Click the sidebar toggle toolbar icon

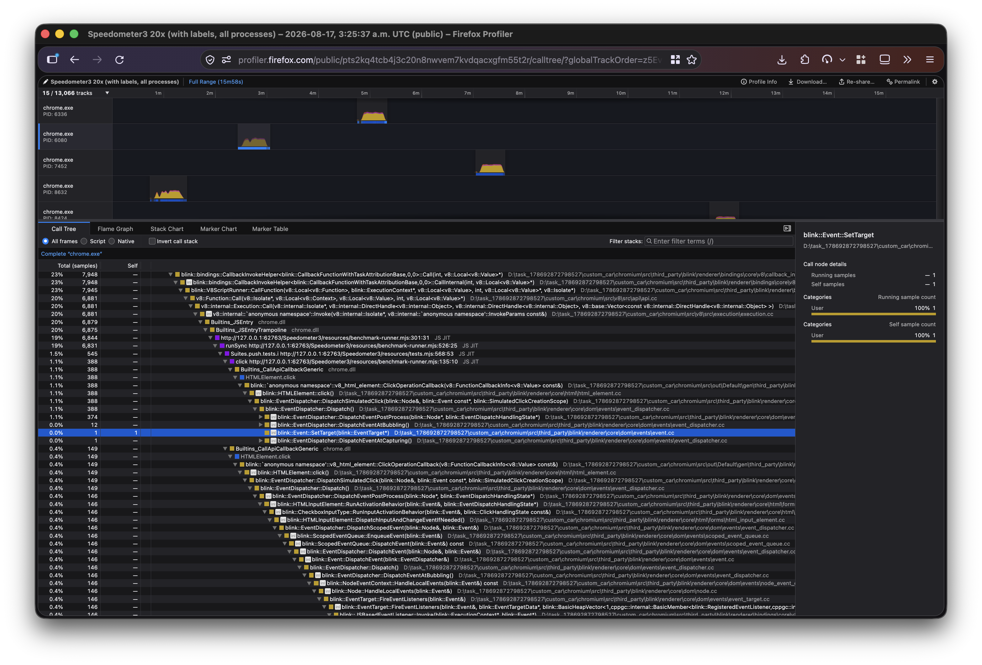[x=884, y=60]
